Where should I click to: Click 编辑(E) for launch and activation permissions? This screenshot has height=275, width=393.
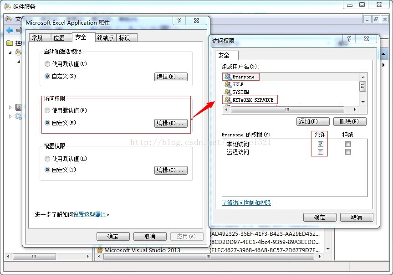(171, 77)
